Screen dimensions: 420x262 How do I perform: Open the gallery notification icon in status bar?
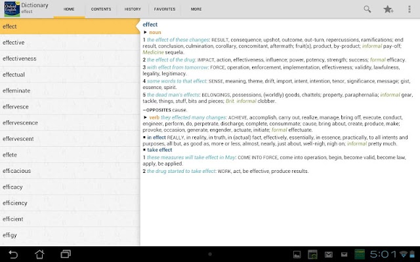[297, 255]
